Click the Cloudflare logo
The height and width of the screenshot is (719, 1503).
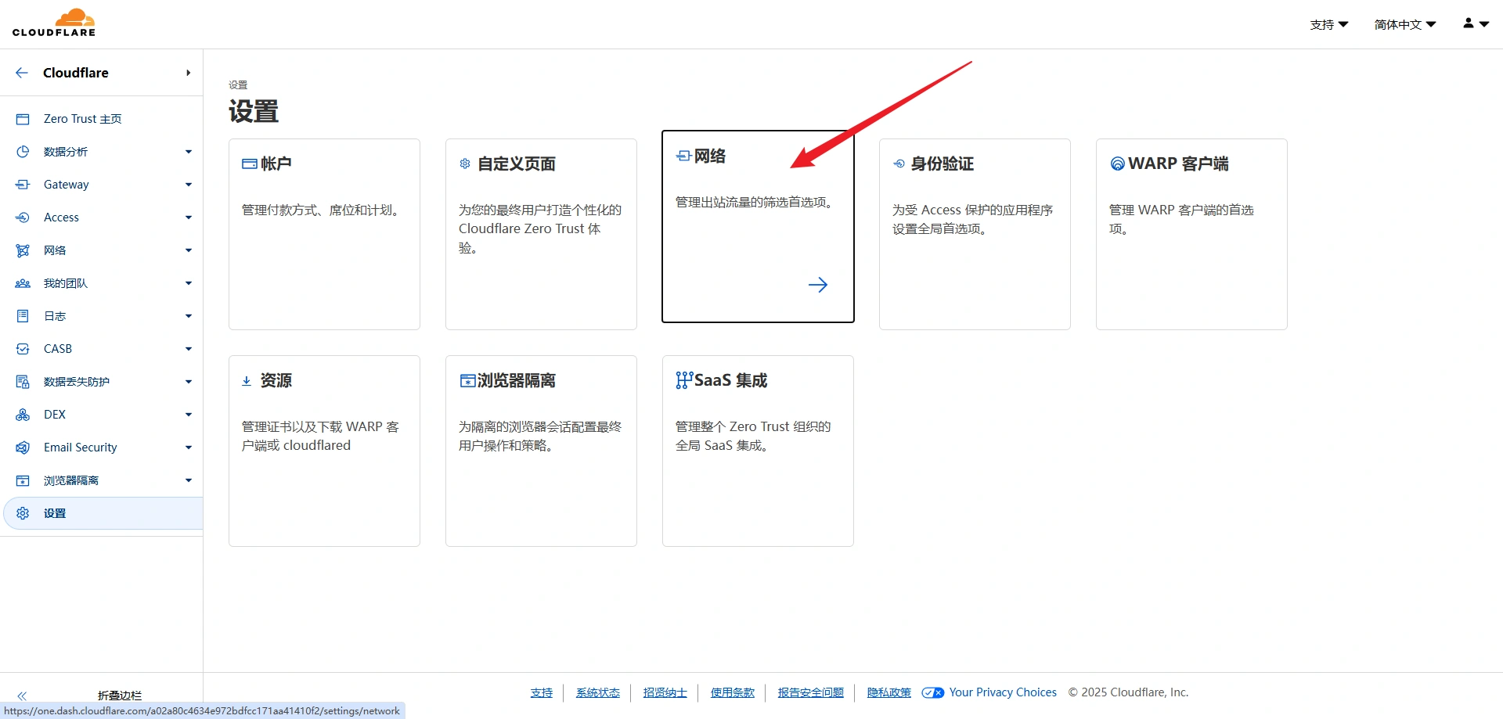click(x=54, y=23)
